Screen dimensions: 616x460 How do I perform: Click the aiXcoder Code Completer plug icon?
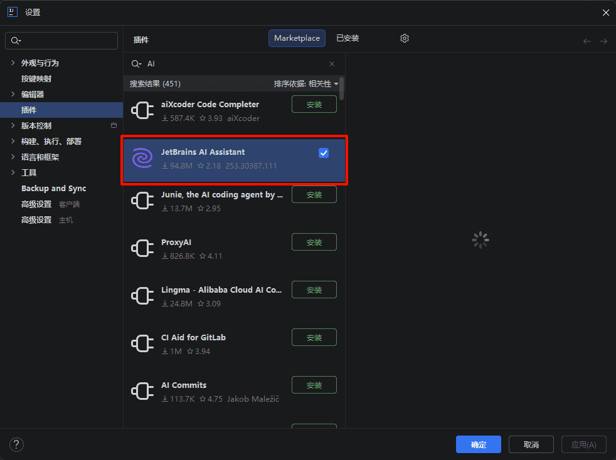click(x=142, y=111)
